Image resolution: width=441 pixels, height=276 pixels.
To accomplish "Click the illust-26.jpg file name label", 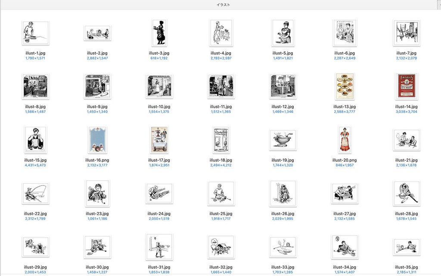I will [283, 213].
